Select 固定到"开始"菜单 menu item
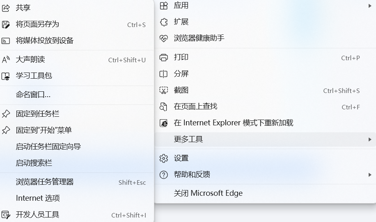 pos(77,130)
